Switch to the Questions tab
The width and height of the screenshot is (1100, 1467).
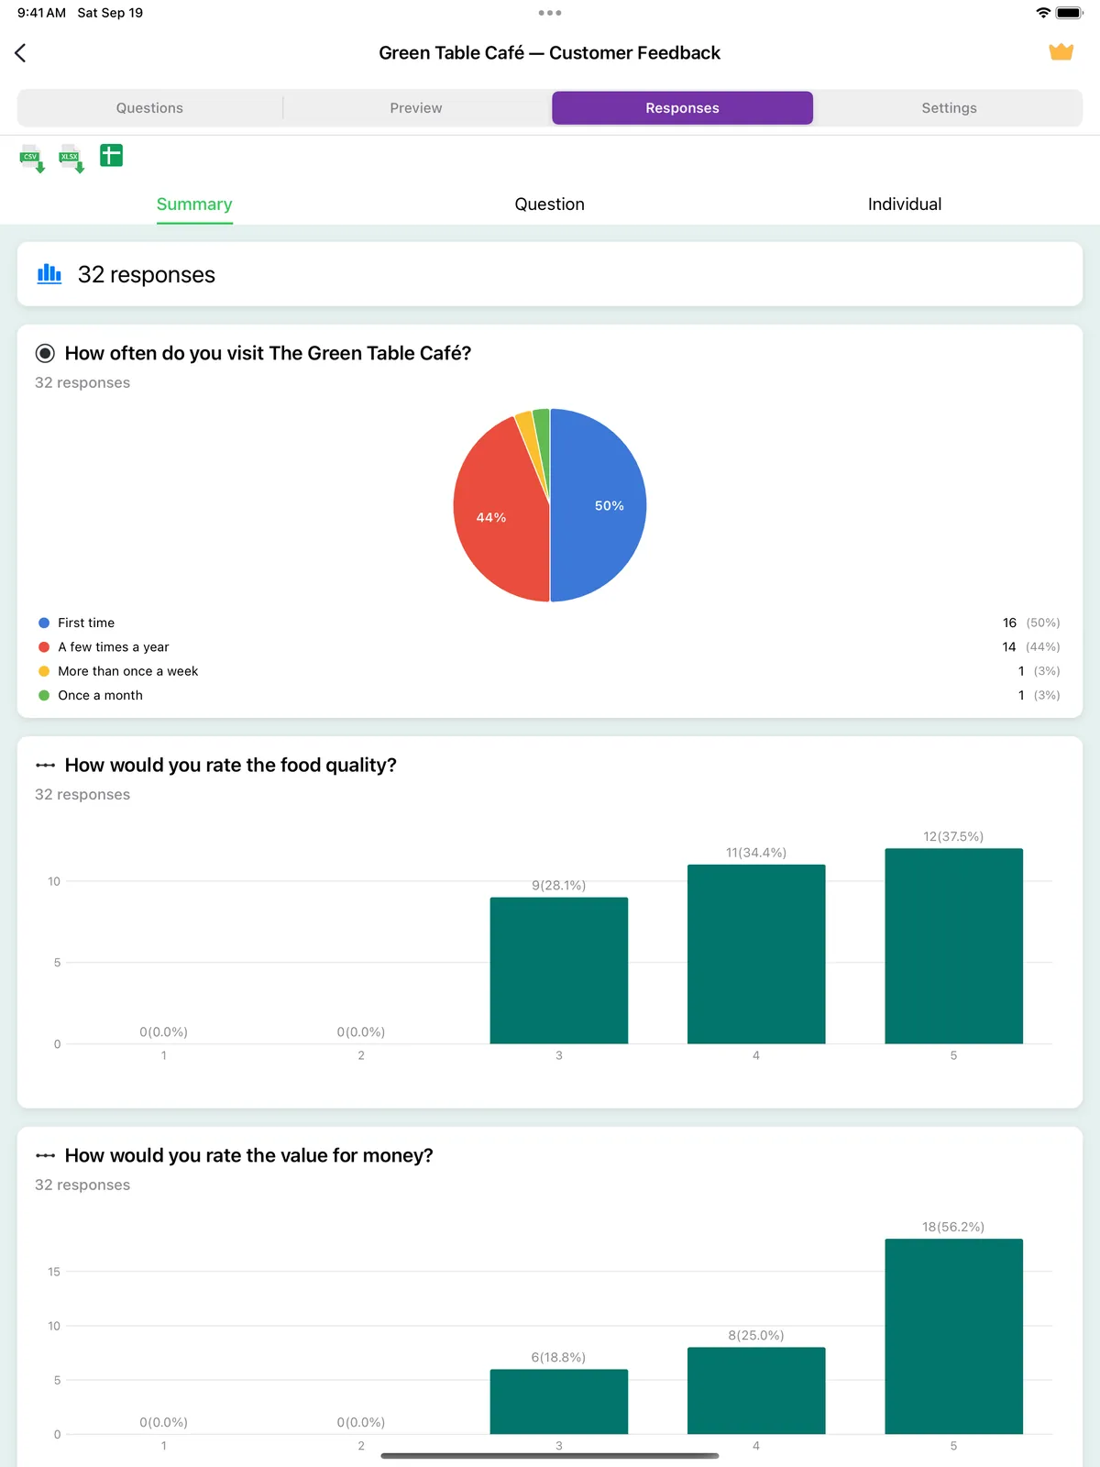pos(149,108)
